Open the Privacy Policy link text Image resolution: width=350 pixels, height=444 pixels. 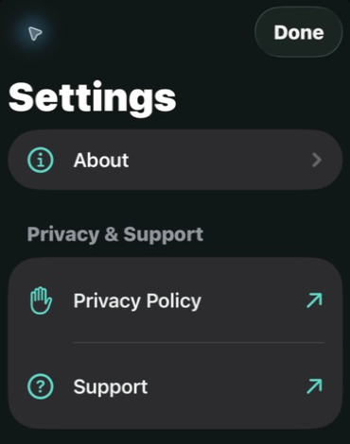click(137, 301)
